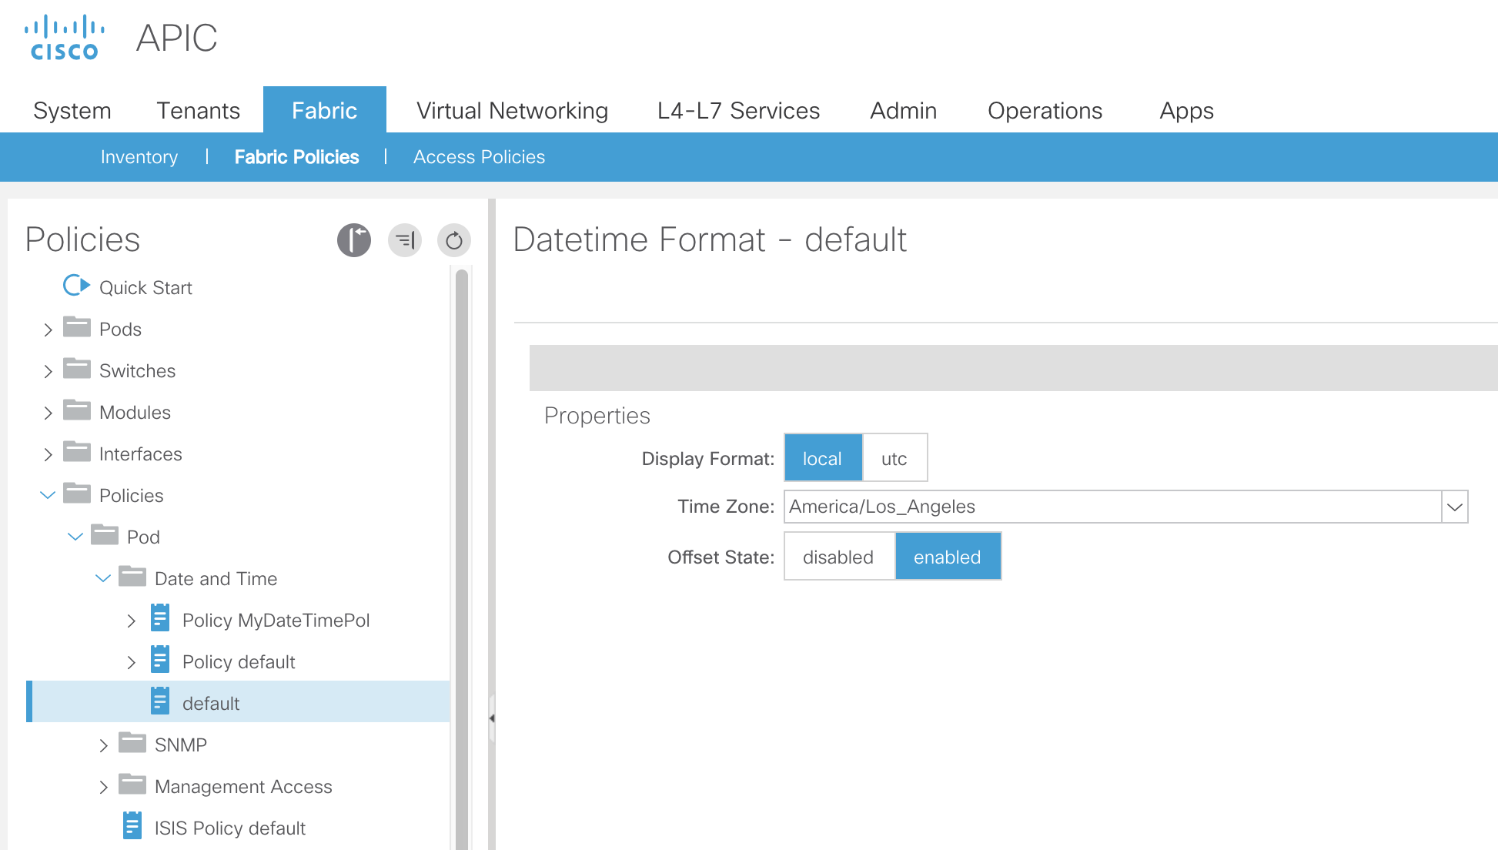Click the first round icon in Policies header
1498x850 pixels.
354,240
